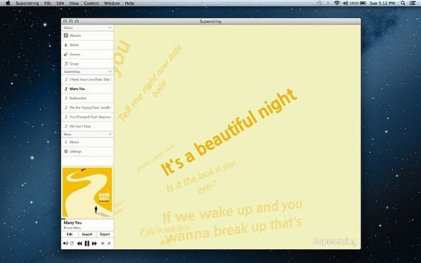Click the clock showing Sun 5:12 PM
The width and height of the screenshot is (421, 263).
click(382, 3)
